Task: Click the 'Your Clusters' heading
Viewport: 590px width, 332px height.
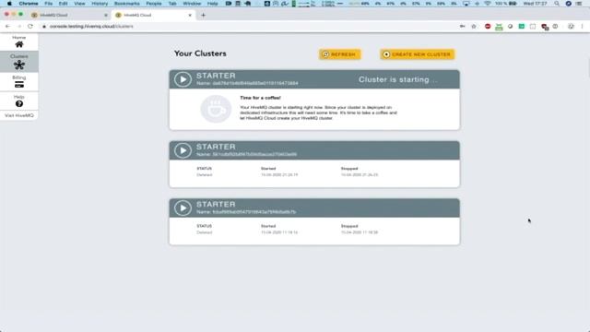Action: click(200, 53)
